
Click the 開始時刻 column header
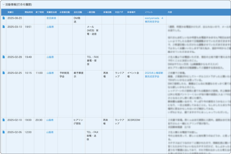point(29,12)
